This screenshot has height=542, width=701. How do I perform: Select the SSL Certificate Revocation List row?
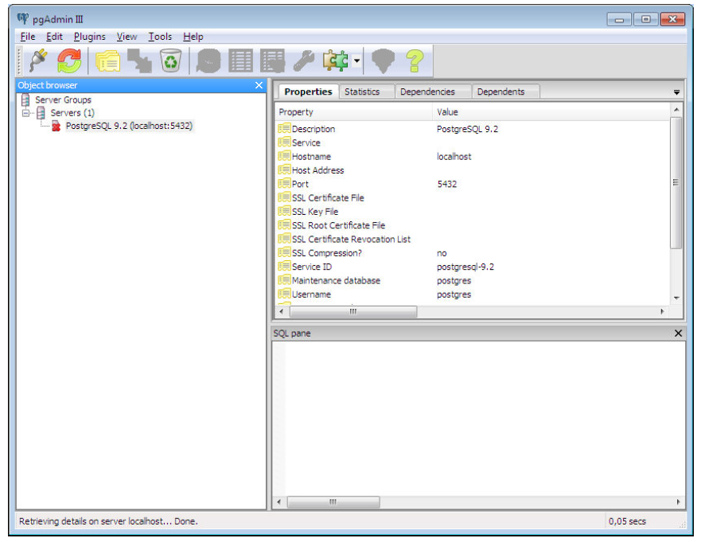click(x=473, y=240)
